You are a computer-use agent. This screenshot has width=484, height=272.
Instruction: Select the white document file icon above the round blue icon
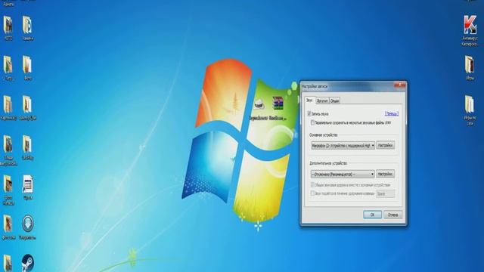(x=27, y=184)
